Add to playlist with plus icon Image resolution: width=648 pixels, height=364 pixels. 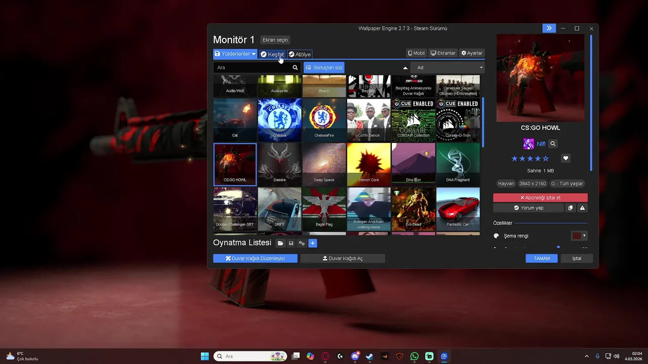click(312, 243)
